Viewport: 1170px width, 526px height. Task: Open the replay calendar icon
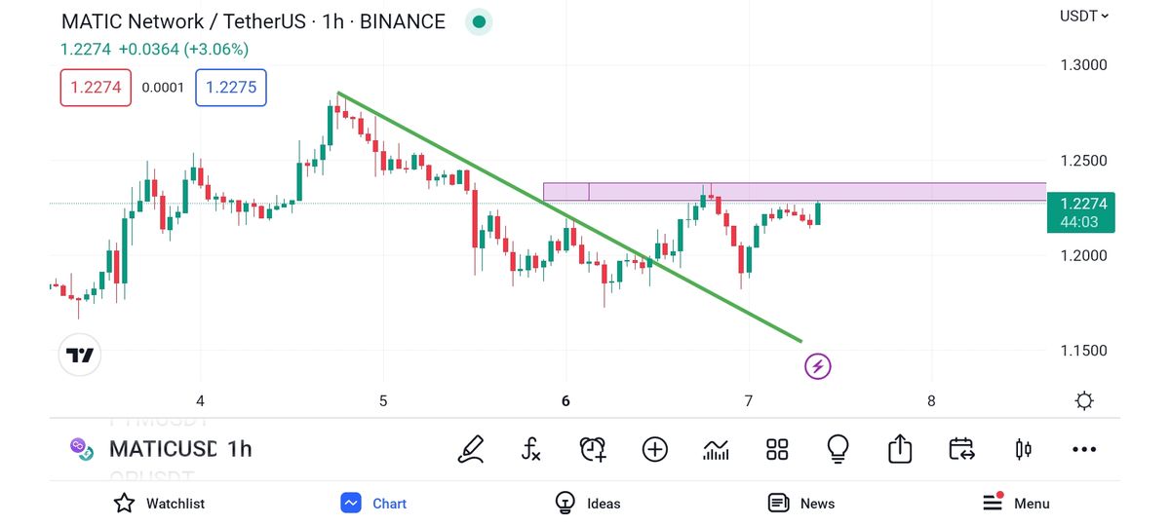tap(961, 449)
